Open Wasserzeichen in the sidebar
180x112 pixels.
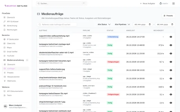pyautogui.click(x=13, y=77)
